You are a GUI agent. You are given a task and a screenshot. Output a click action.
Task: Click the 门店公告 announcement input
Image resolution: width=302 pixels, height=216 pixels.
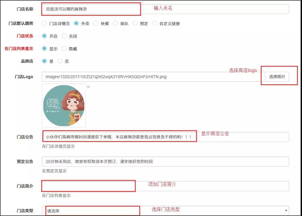[x=165, y=137]
